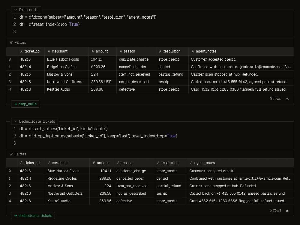The image size is (300, 225).
Task: Click the jamie.ortiz note in Drop nulls table
Action: click(241, 67)
